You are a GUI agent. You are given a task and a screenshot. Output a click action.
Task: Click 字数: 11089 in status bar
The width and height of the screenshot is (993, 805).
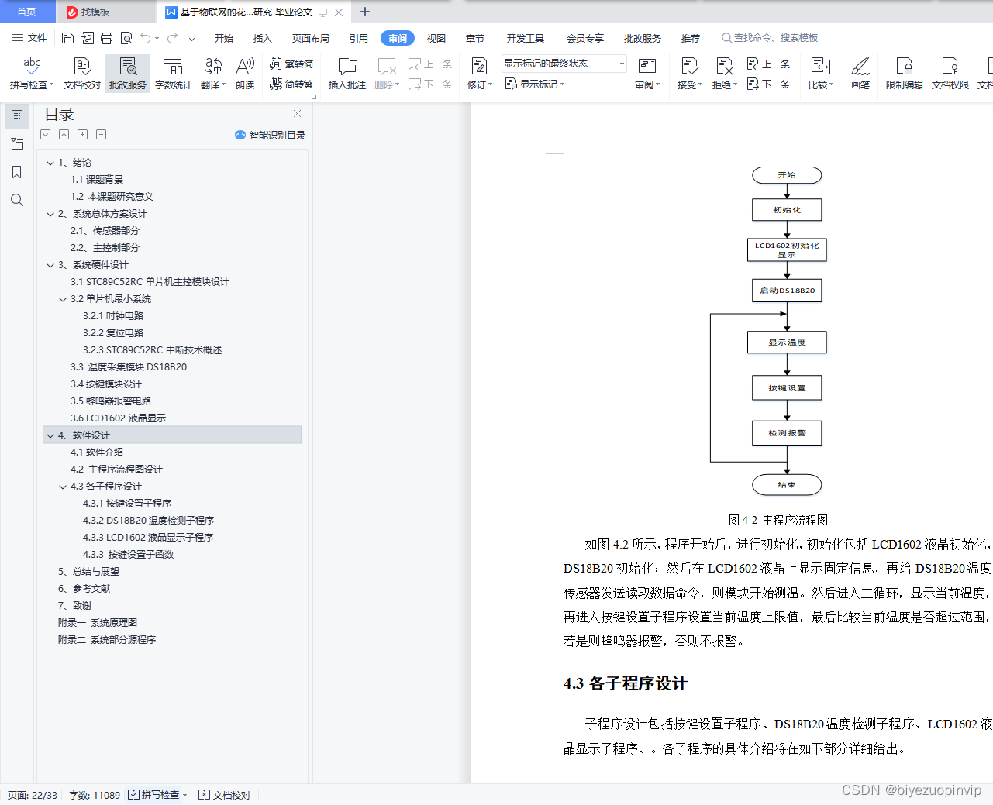(95, 795)
